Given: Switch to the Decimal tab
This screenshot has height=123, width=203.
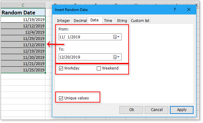Looking at the screenshot, I should [x=80, y=21].
